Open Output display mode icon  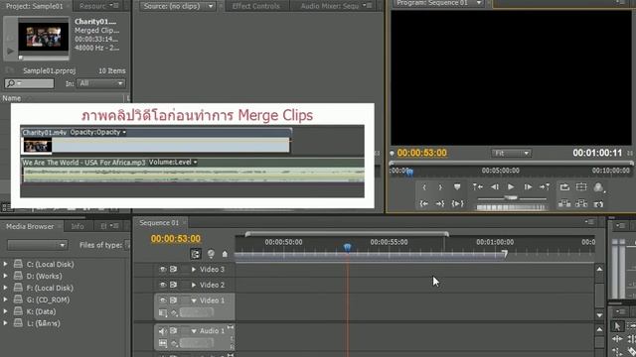pyautogui.click(x=598, y=187)
